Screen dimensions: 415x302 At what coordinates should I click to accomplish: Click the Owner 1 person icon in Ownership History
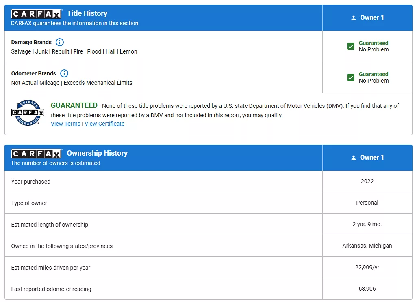click(x=354, y=158)
